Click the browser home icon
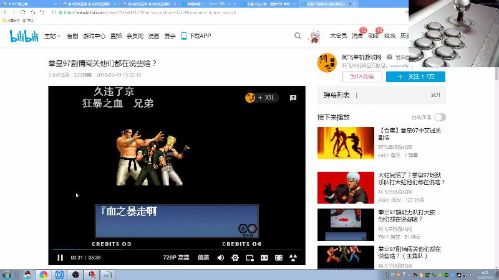 click(x=33, y=12)
